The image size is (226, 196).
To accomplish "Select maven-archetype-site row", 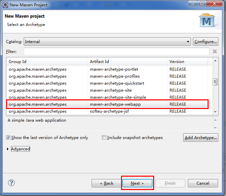I will coord(107,90).
